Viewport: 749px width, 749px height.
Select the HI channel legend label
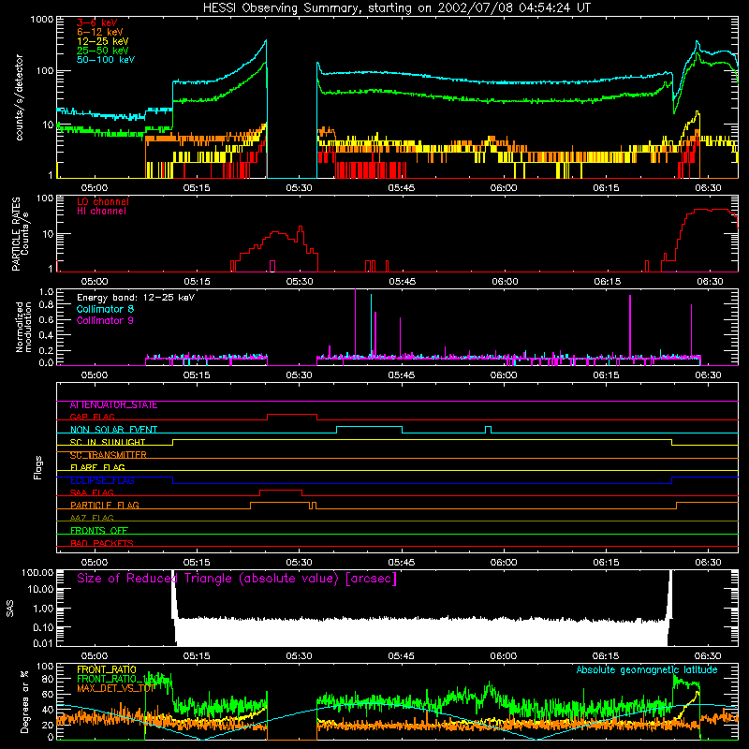pyautogui.click(x=101, y=212)
